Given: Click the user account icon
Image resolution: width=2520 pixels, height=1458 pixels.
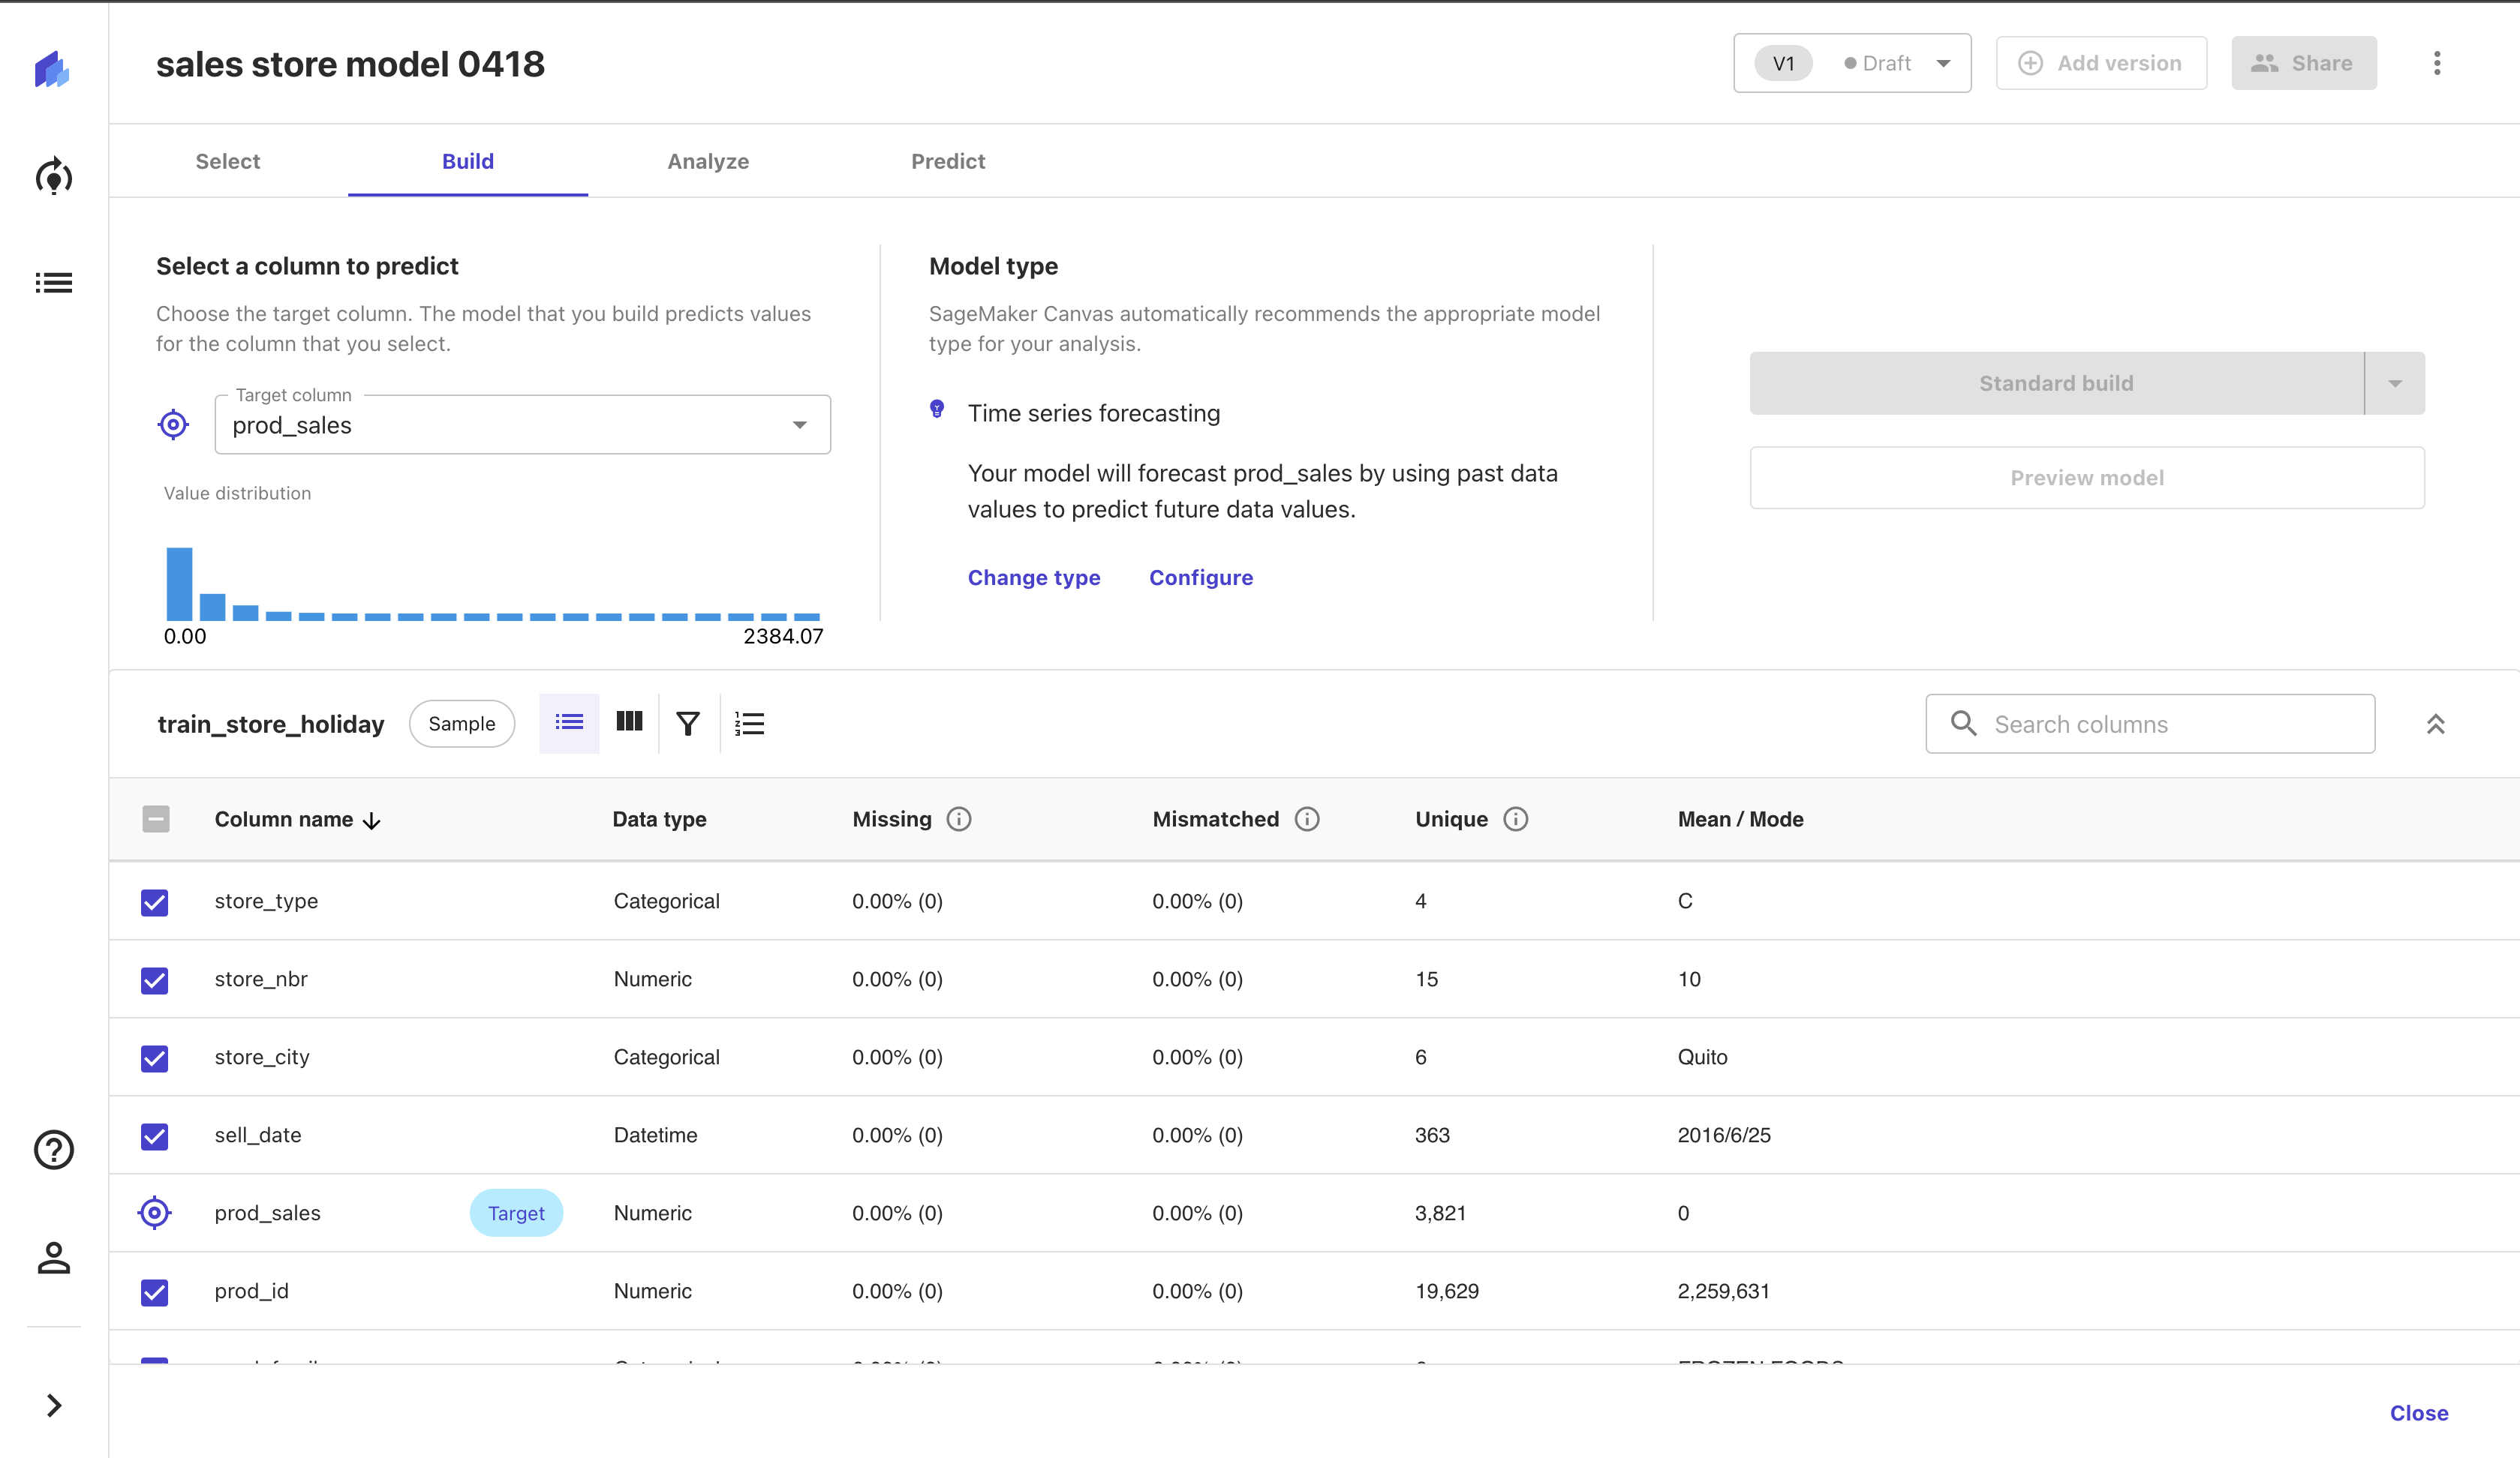Looking at the screenshot, I should [x=53, y=1257].
